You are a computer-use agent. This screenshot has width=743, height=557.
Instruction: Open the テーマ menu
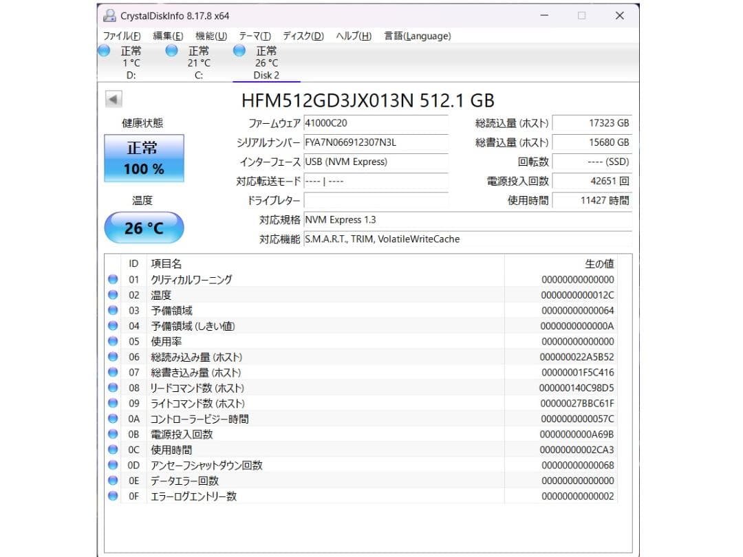point(255,36)
